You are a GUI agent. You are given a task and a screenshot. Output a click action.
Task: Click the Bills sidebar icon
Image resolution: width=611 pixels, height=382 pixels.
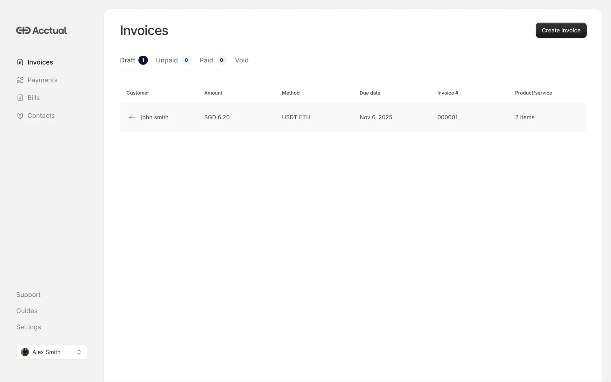click(20, 98)
